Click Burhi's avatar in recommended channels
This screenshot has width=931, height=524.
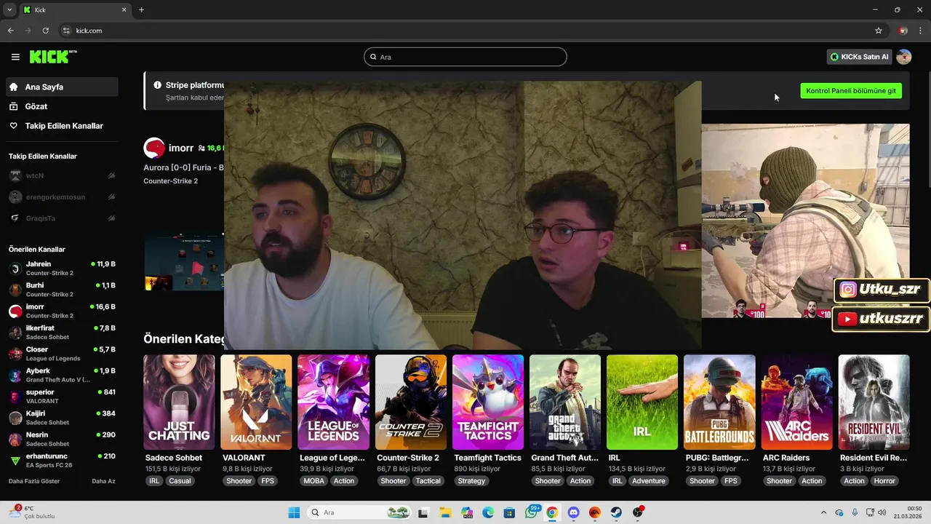[x=15, y=290]
